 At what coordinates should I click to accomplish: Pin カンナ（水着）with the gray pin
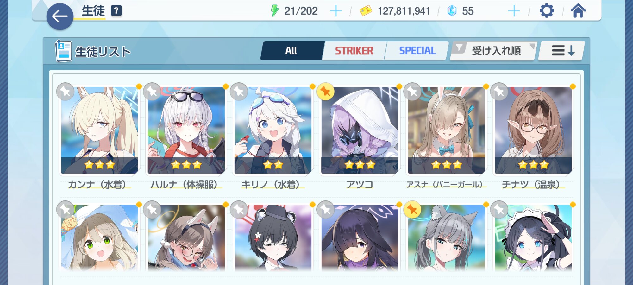(65, 92)
